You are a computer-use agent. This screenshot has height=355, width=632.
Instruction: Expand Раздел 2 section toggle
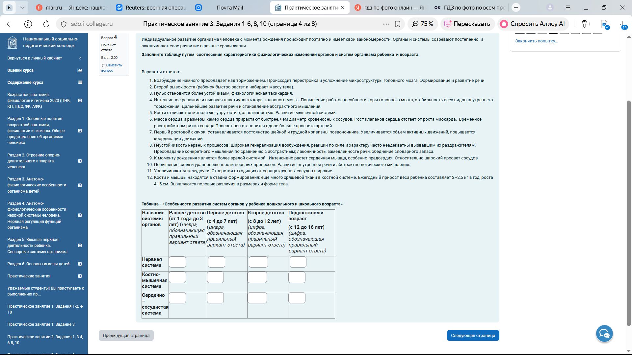tap(80, 161)
